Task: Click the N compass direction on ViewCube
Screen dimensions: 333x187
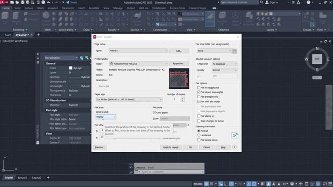Action: [317, 48]
